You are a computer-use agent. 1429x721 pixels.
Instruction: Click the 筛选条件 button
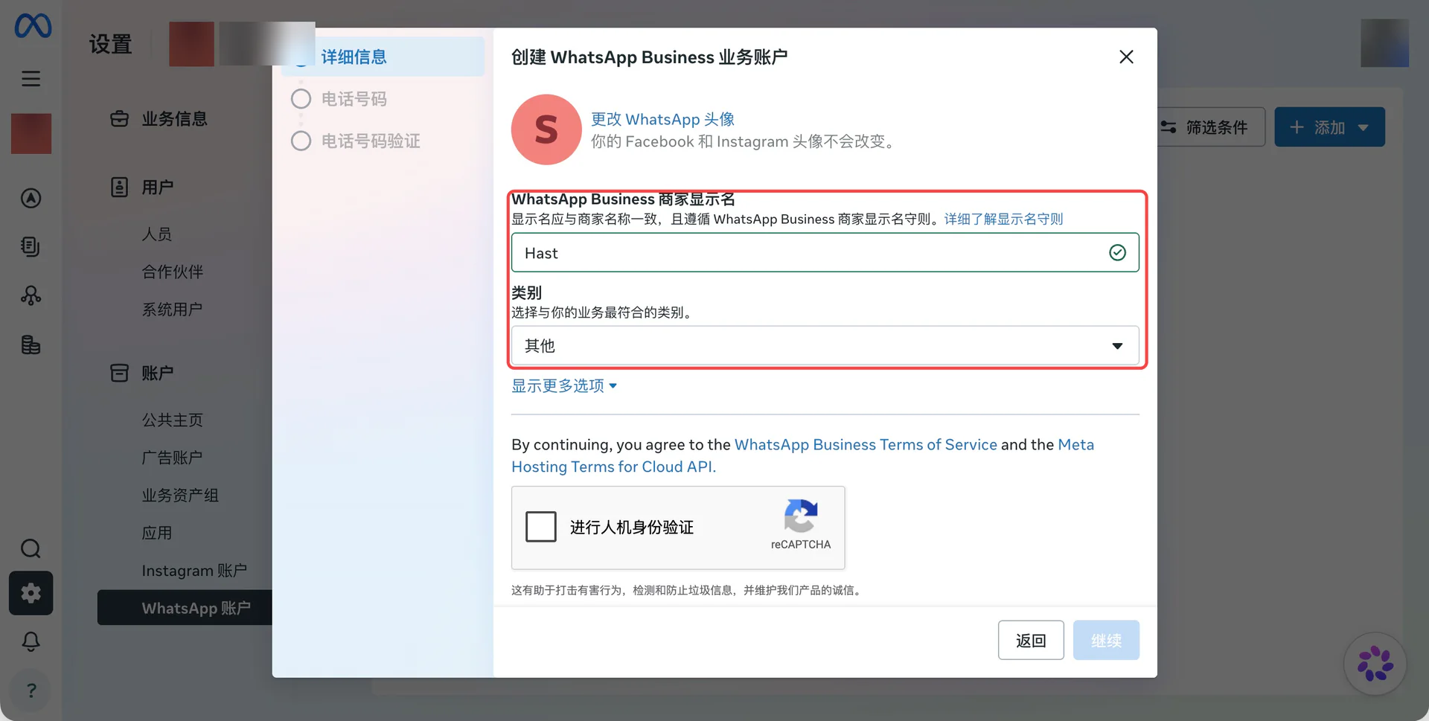tap(1209, 127)
